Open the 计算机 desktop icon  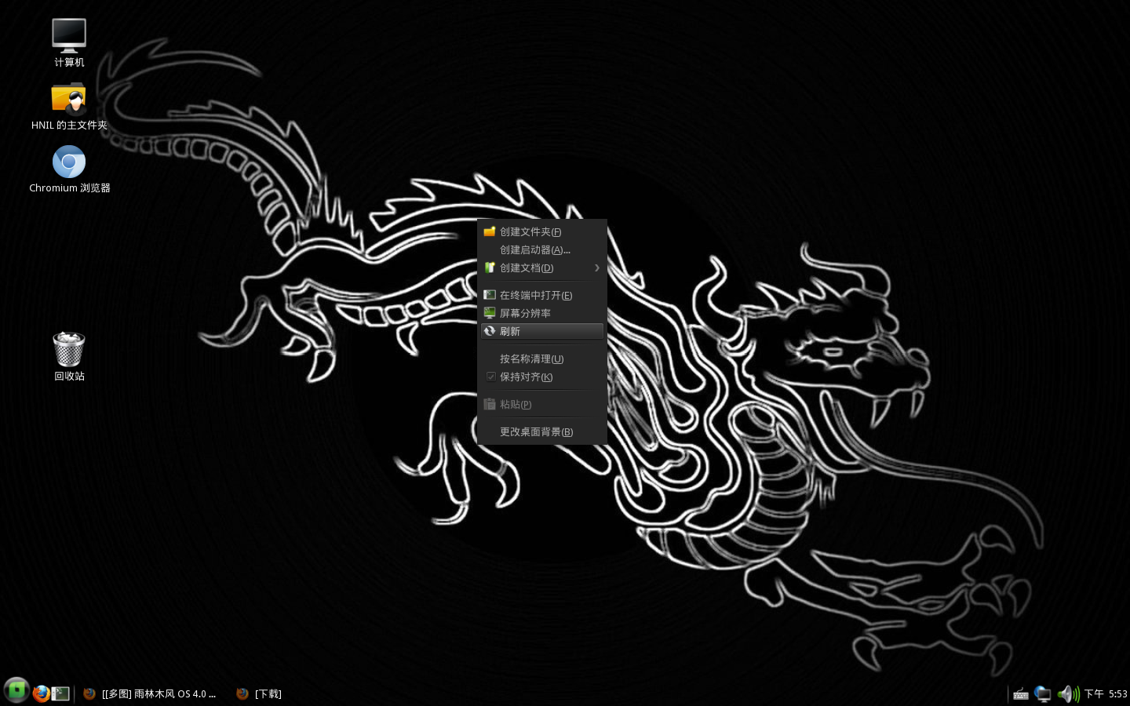tap(69, 43)
